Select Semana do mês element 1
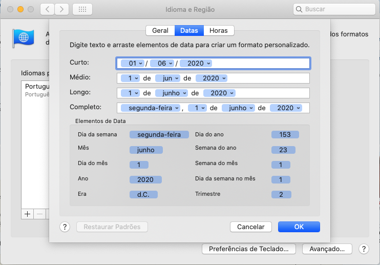380x265 pixels. point(281,165)
